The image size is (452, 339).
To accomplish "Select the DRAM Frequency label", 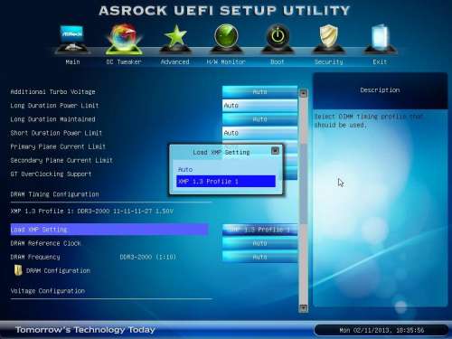I will click(35, 257).
